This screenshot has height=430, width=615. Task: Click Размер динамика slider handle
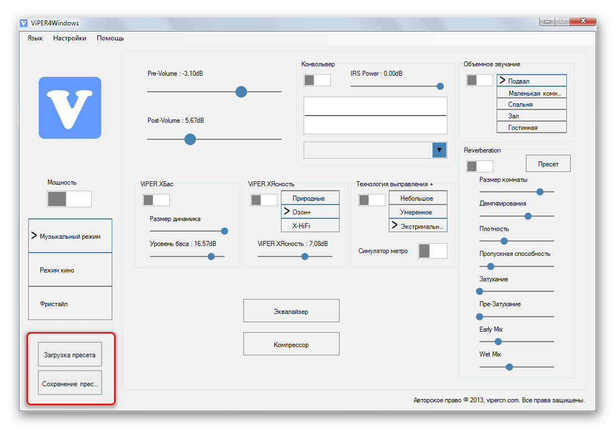point(225,231)
